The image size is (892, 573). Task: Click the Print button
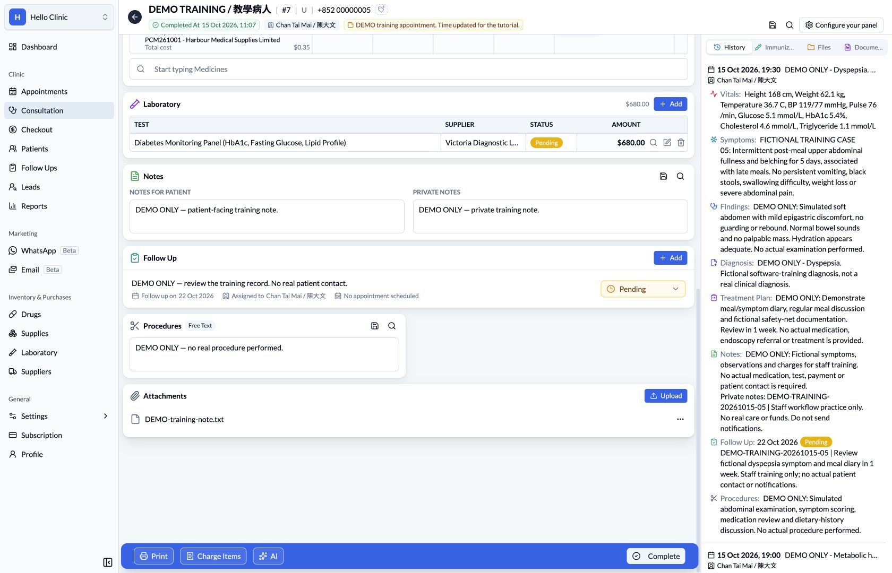coord(153,556)
